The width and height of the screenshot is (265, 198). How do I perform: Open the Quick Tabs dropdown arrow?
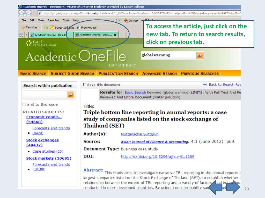tap(26, 35)
